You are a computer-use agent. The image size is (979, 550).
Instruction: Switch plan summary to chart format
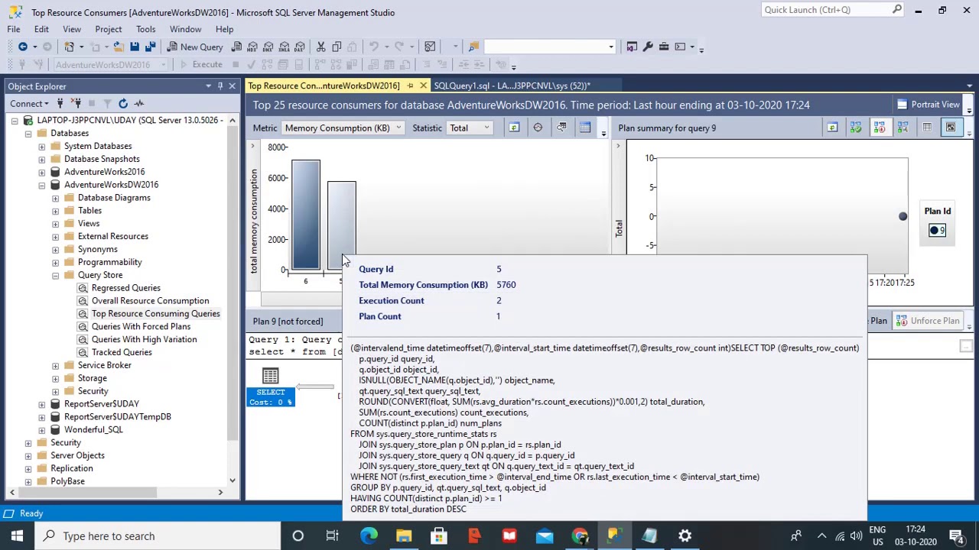point(951,128)
